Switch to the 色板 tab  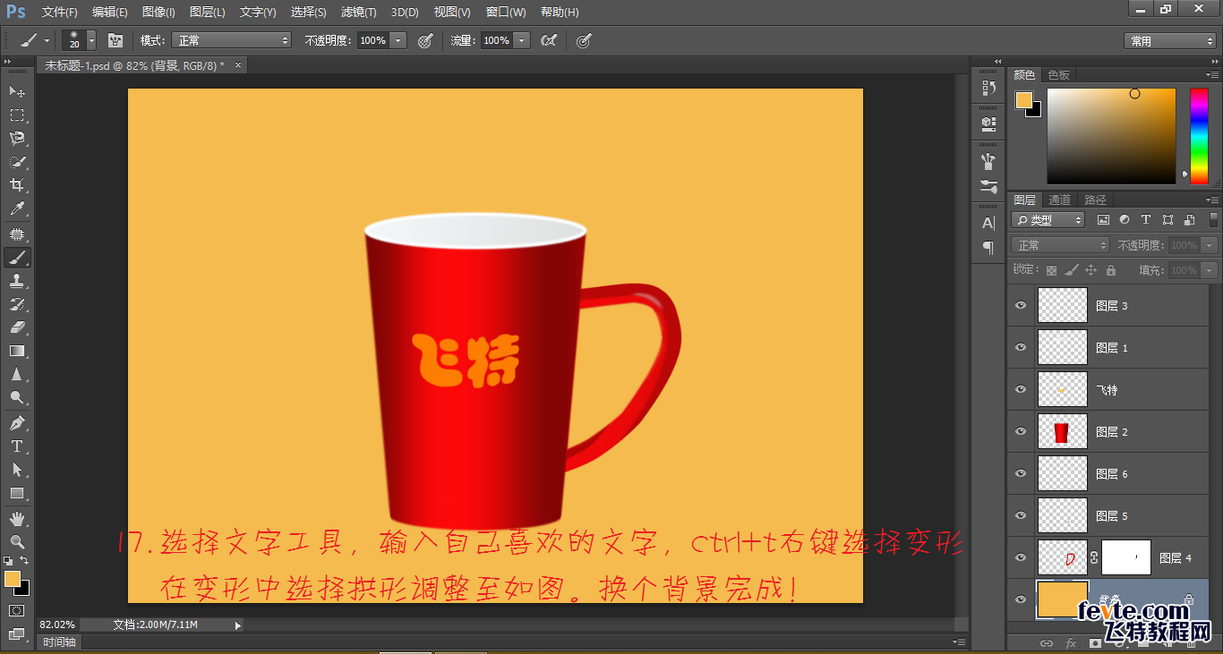tap(1059, 75)
